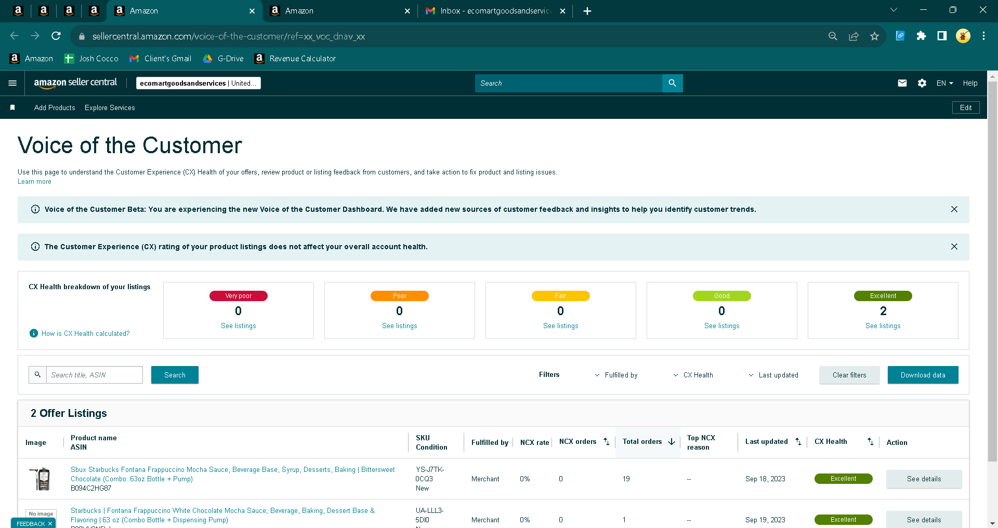Sort the table by CX Health
Image resolution: width=998 pixels, height=528 pixels.
871,442
